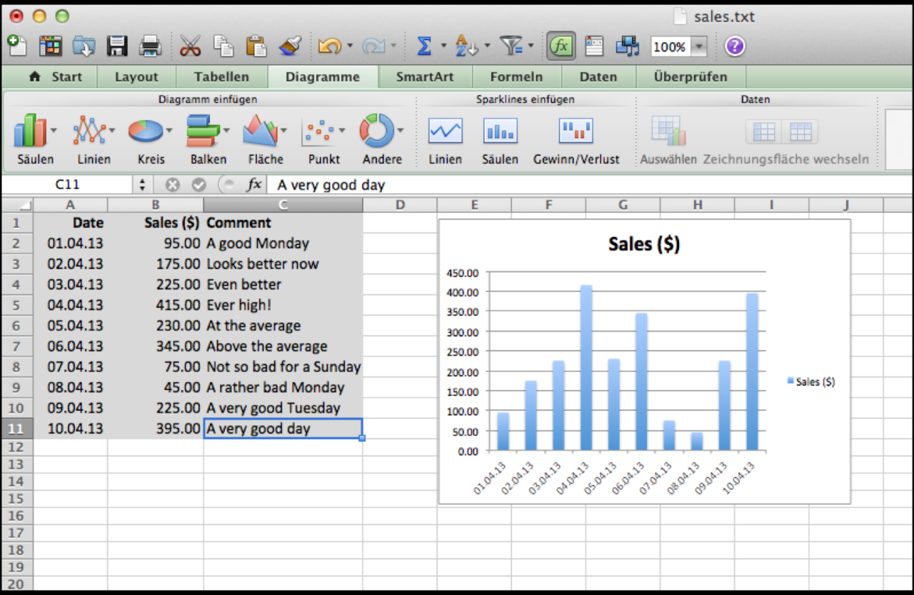Viewport: 914px width, 595px height.
Task: Click the Print icon
Action: click(151, 46)
